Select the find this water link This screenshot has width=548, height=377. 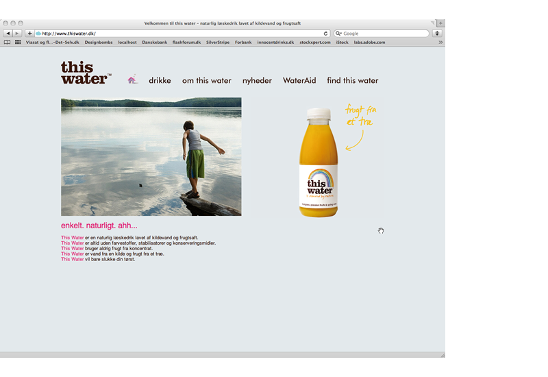point(352,81)
